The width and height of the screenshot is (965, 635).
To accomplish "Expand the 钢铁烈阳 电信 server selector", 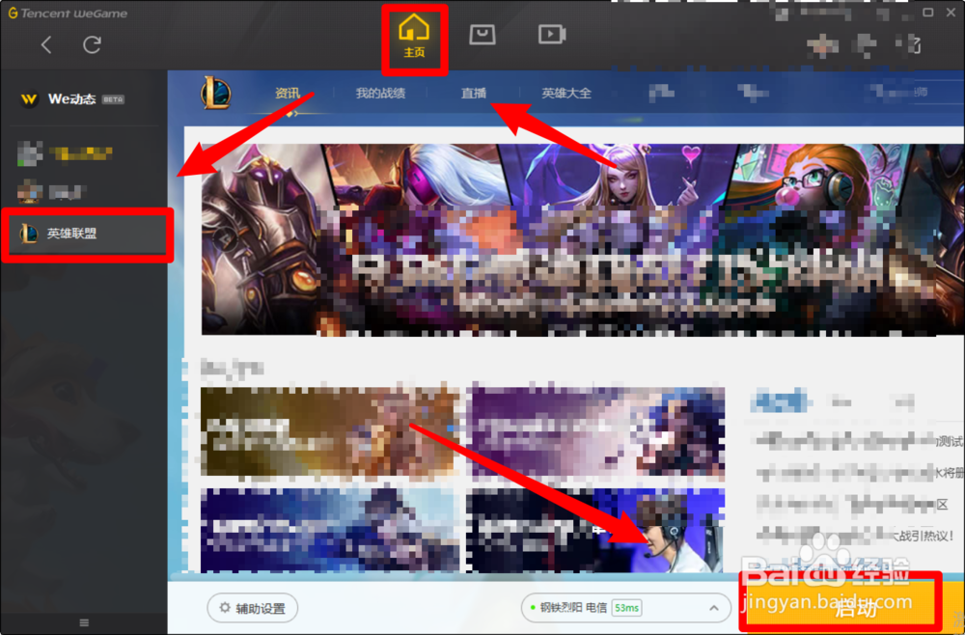I will tap(626, 608).
